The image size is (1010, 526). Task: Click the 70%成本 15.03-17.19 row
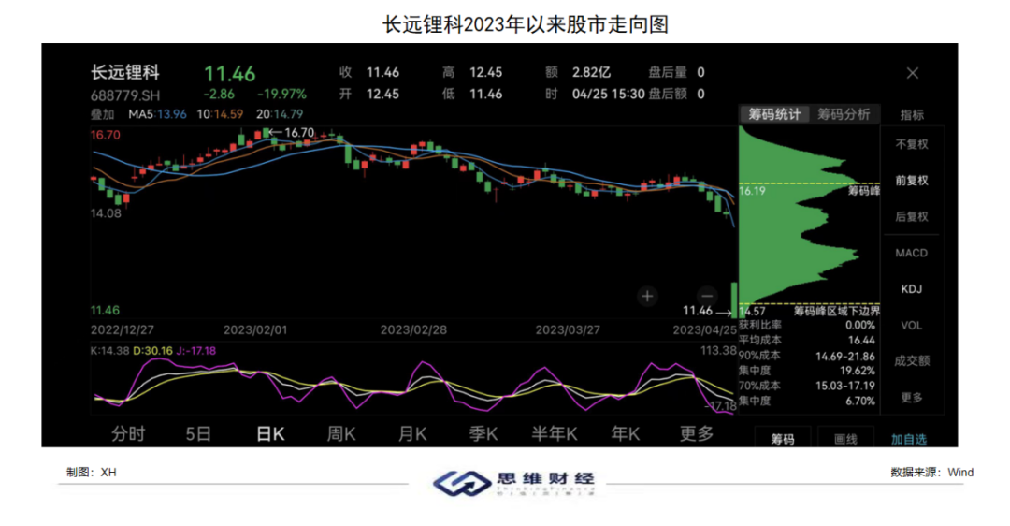806,387
